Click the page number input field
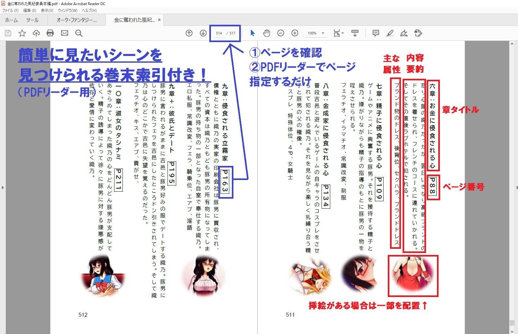Viewport: 518px width, 334px height. [219, 33]
